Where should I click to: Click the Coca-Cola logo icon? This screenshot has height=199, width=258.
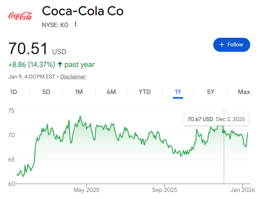[20, 16]
